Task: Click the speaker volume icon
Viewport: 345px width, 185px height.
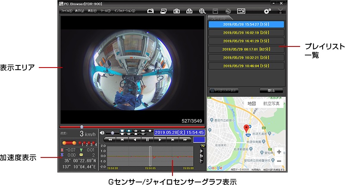Action: [x=102, y=133]
